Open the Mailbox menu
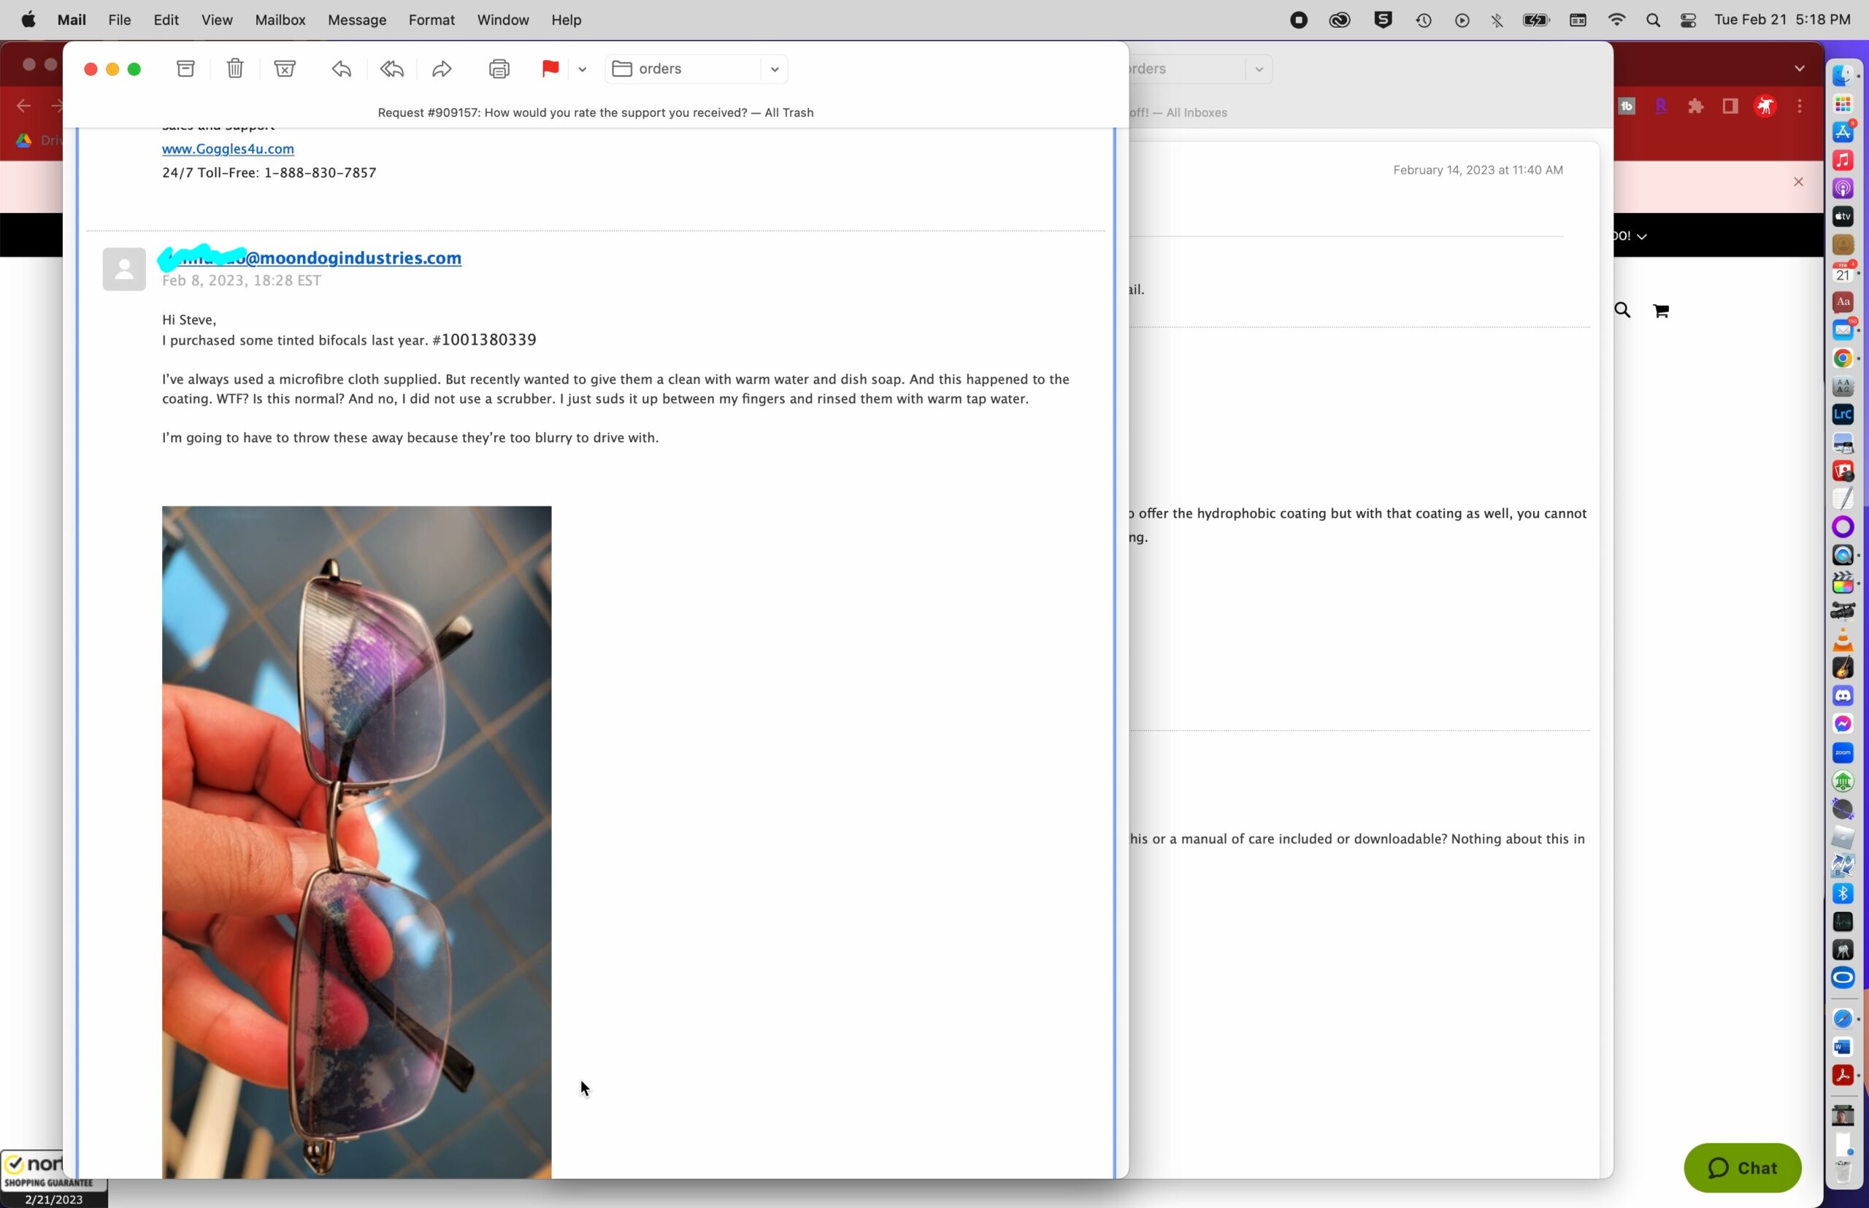Image resolution: width=1869 pixels, height=1208 pixels. (x=280, y=20)
